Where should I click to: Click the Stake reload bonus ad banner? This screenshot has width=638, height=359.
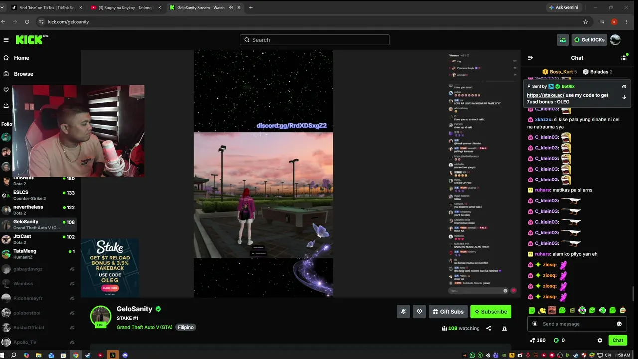[110, 268]
